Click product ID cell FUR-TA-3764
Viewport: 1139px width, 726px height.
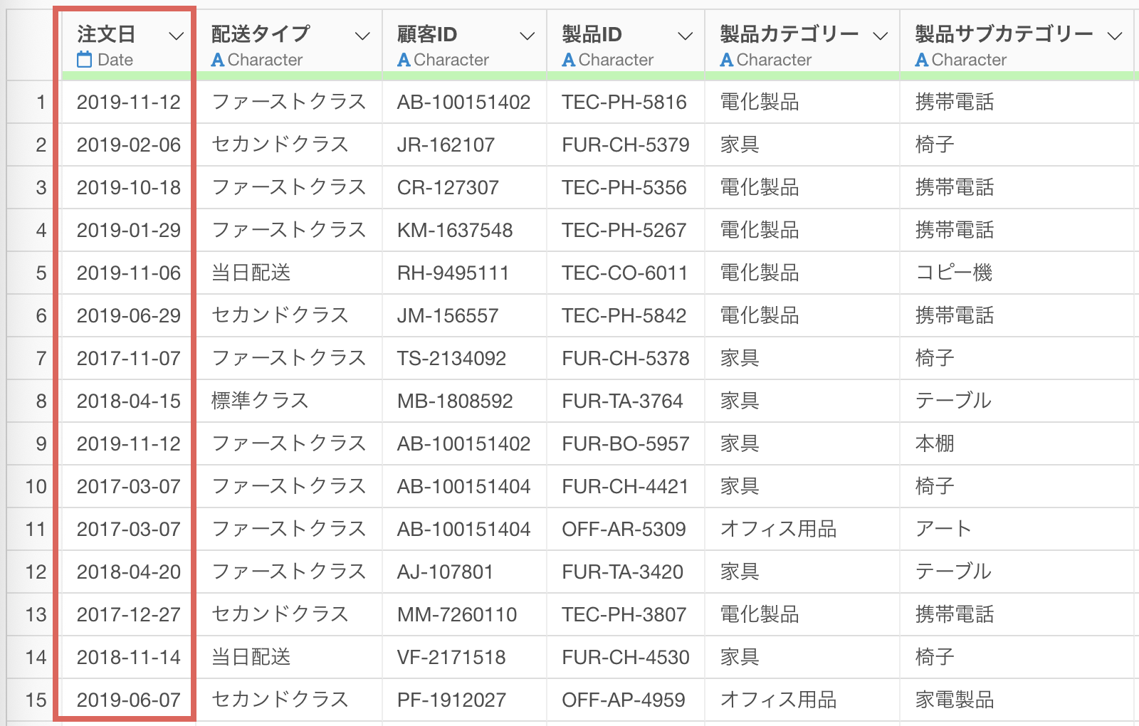pos(622,401)
